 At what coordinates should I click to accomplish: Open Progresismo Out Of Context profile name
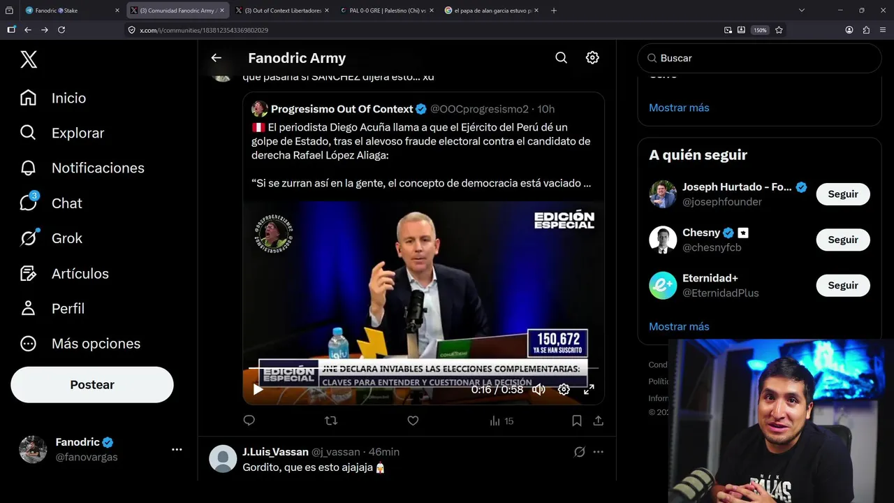pos(342,109)
